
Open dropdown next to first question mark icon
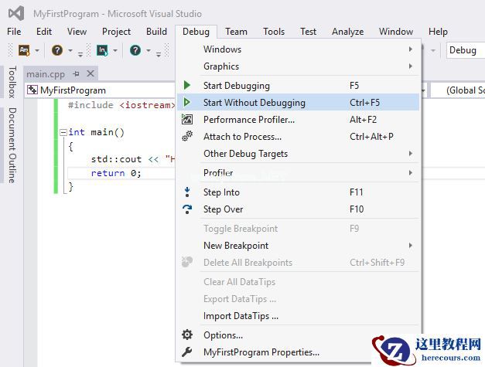click(70, 50)
